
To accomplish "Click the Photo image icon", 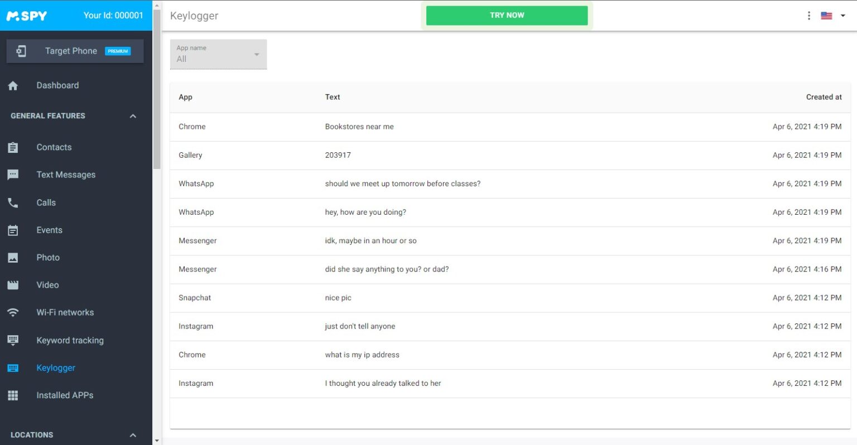I will (x=13, y=258).
